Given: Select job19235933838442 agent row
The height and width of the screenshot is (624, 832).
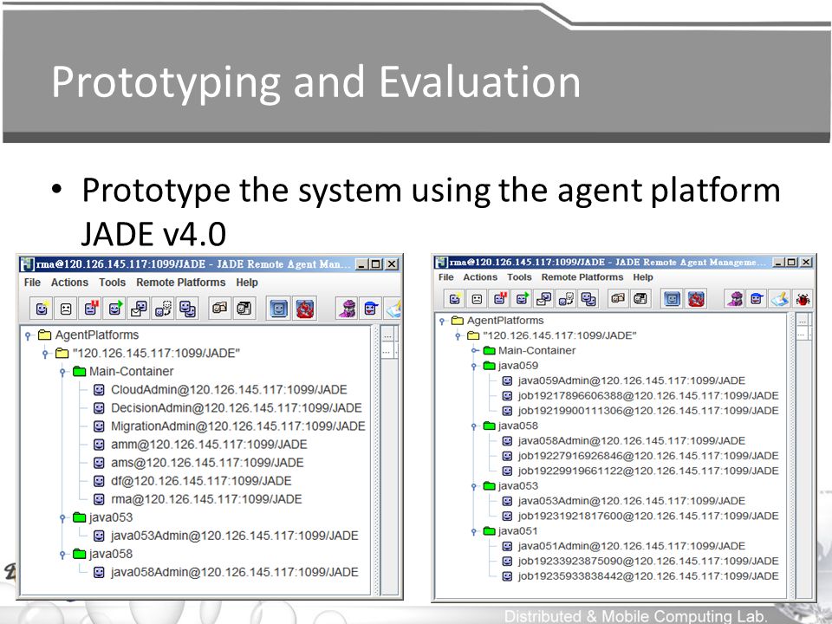Looking at the screenshot, I should tap(640, 576).
